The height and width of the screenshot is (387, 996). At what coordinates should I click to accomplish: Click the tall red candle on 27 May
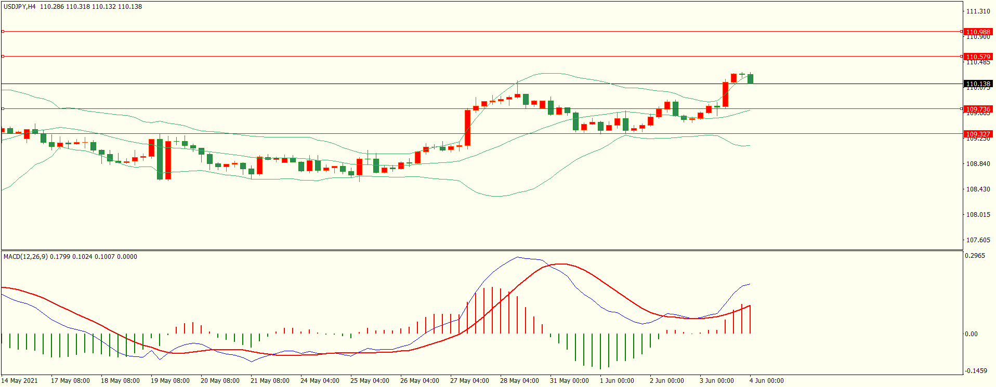pyautogui.click(x=467, y=128)
